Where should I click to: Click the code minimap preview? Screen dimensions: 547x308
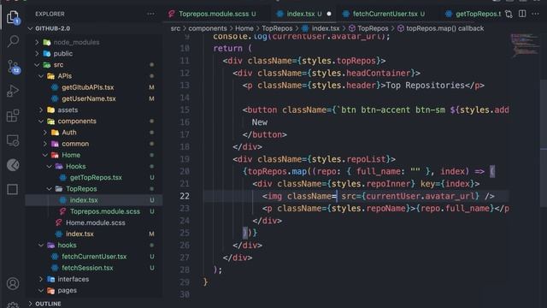coord(525,44)
